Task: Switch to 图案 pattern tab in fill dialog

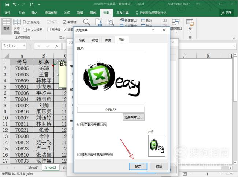Action: pos(108,40)
